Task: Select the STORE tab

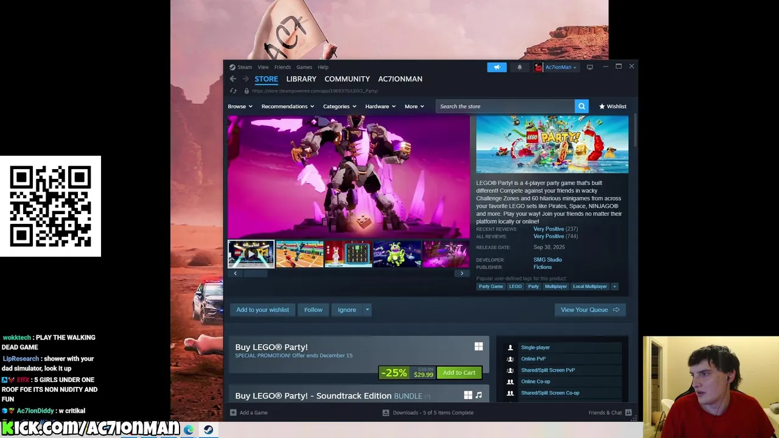Action: (x=266, y=79)
